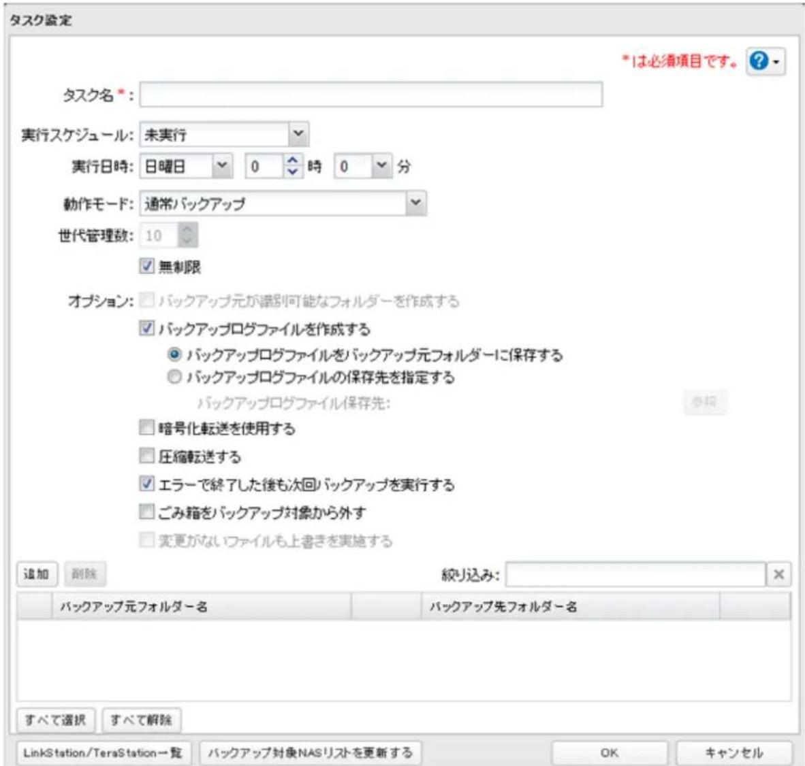Clear the 絞り込み filter with X button
The height and width of the screenshot is (766, 805).
778,575
